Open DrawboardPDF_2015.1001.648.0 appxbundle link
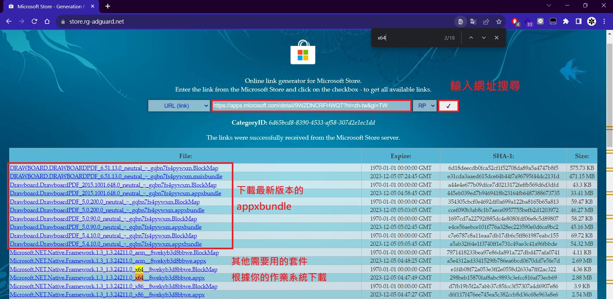 point(115,193)
